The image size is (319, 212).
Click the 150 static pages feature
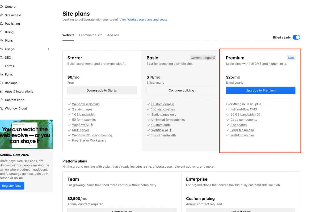(x=163, y=109)
